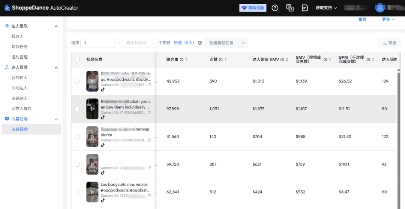Check the row with 31,560 曝光量
This screenshot has height=209, width=405.
tap(77, 136)
